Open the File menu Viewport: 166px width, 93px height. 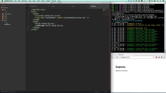point(15,1)
